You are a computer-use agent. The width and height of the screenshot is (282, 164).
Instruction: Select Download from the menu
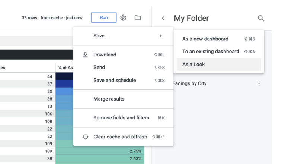(124, 55)
